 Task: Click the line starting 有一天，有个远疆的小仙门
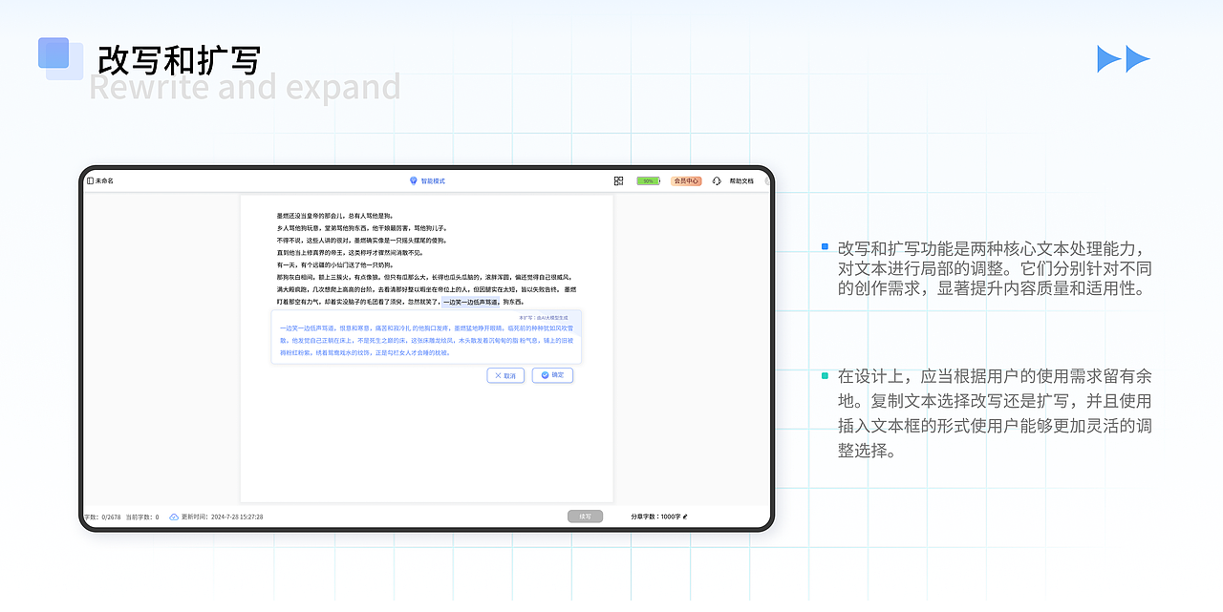coord(335,264)
